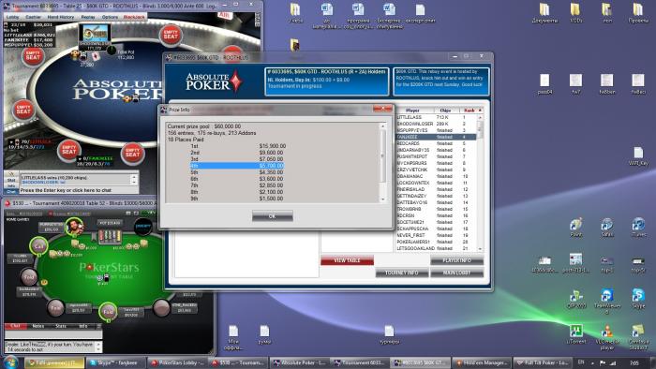This screenshot has height=369, width=656.
Task: Switch to PokerStars Lobby taskbar button
Action: click(178, 362)
